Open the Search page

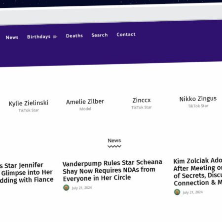click(100, 35)
